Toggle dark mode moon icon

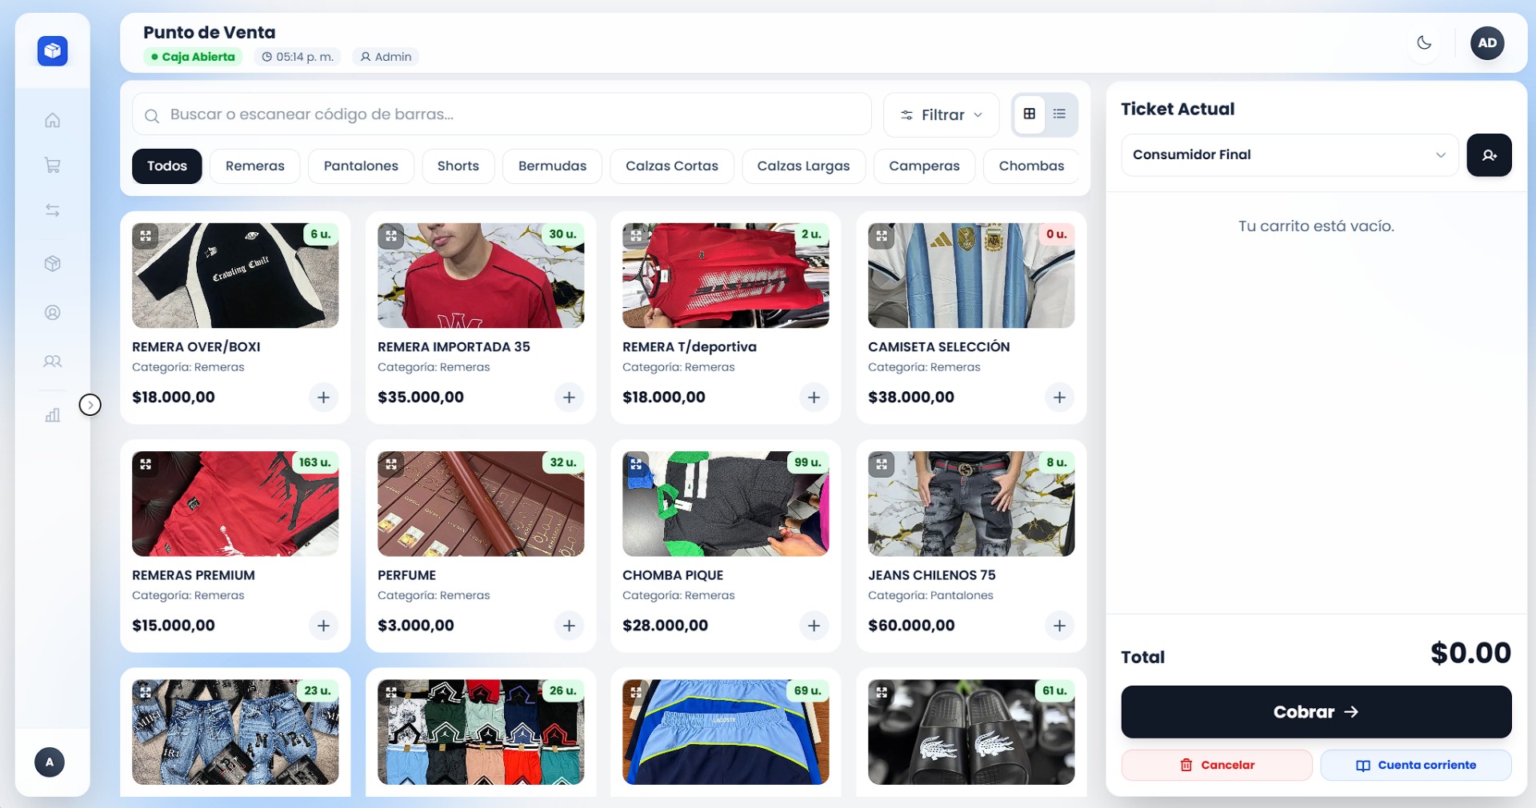tap(1424, 43)
